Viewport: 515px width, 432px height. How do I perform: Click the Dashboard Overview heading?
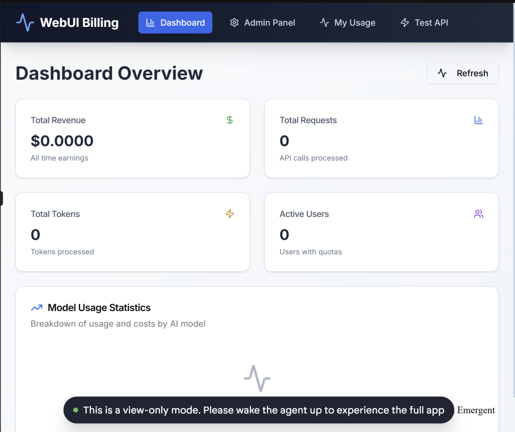109,73
